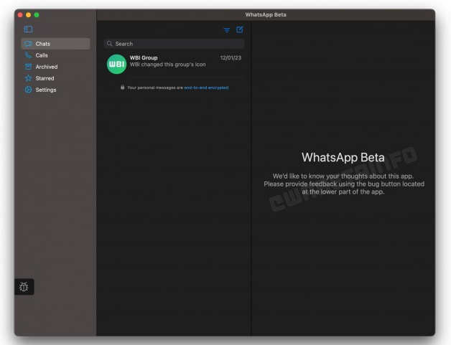Image resolution: width=451 pixels, height=345 pixels.
Task: Open Starred messages in the sidebar
Action: [55, 78]
